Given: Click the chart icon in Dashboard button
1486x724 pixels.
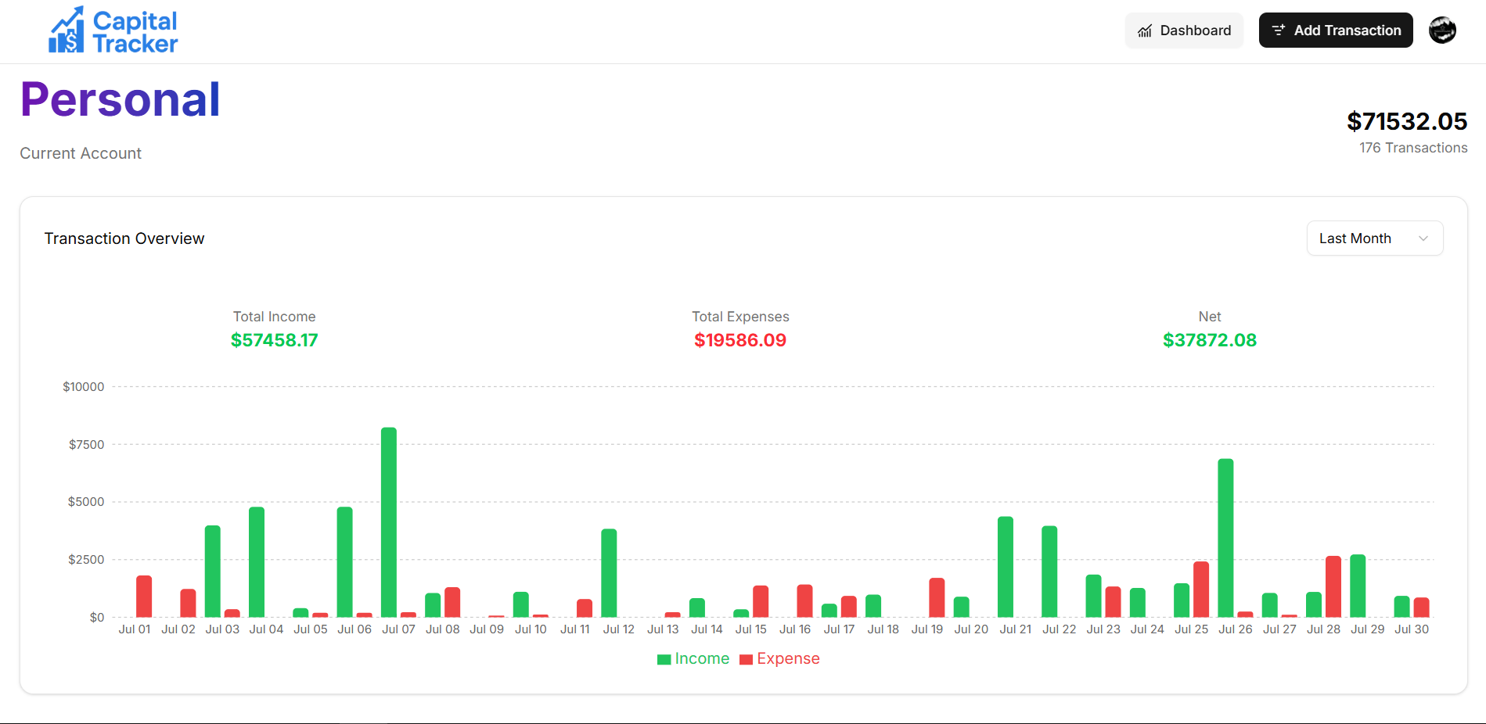Looking at the screenshot, I should click(x=1145, y=31).
